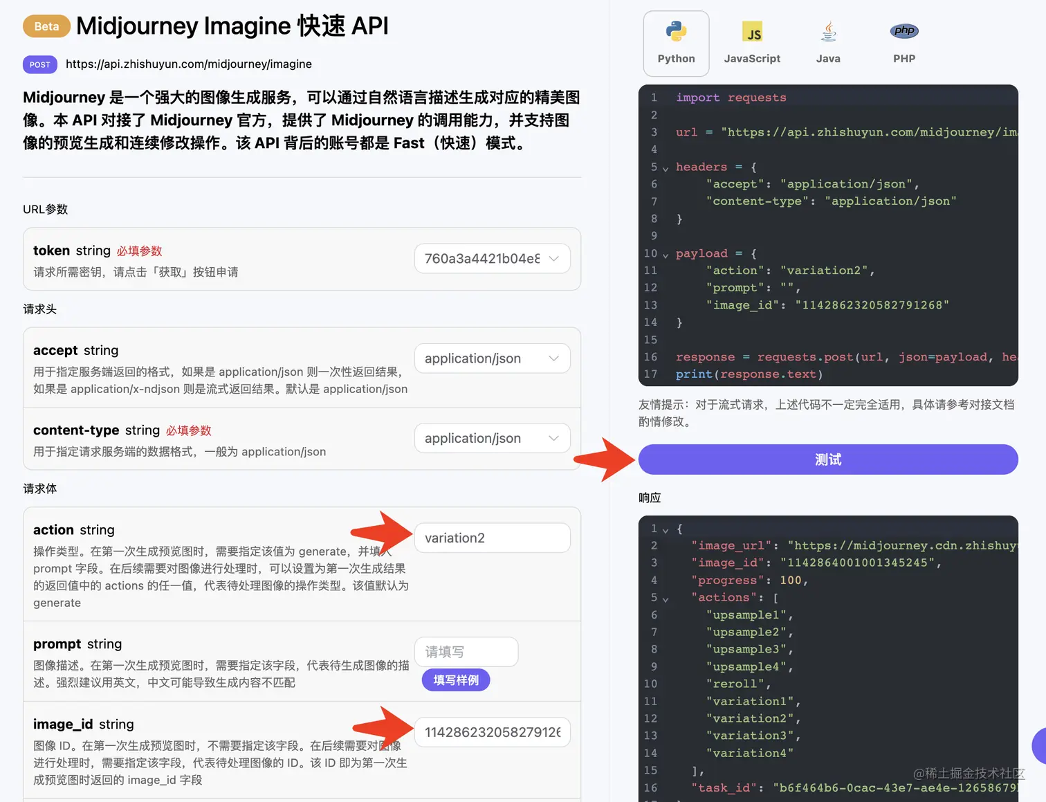Click the accept parameter label

(x=55, y=351)
